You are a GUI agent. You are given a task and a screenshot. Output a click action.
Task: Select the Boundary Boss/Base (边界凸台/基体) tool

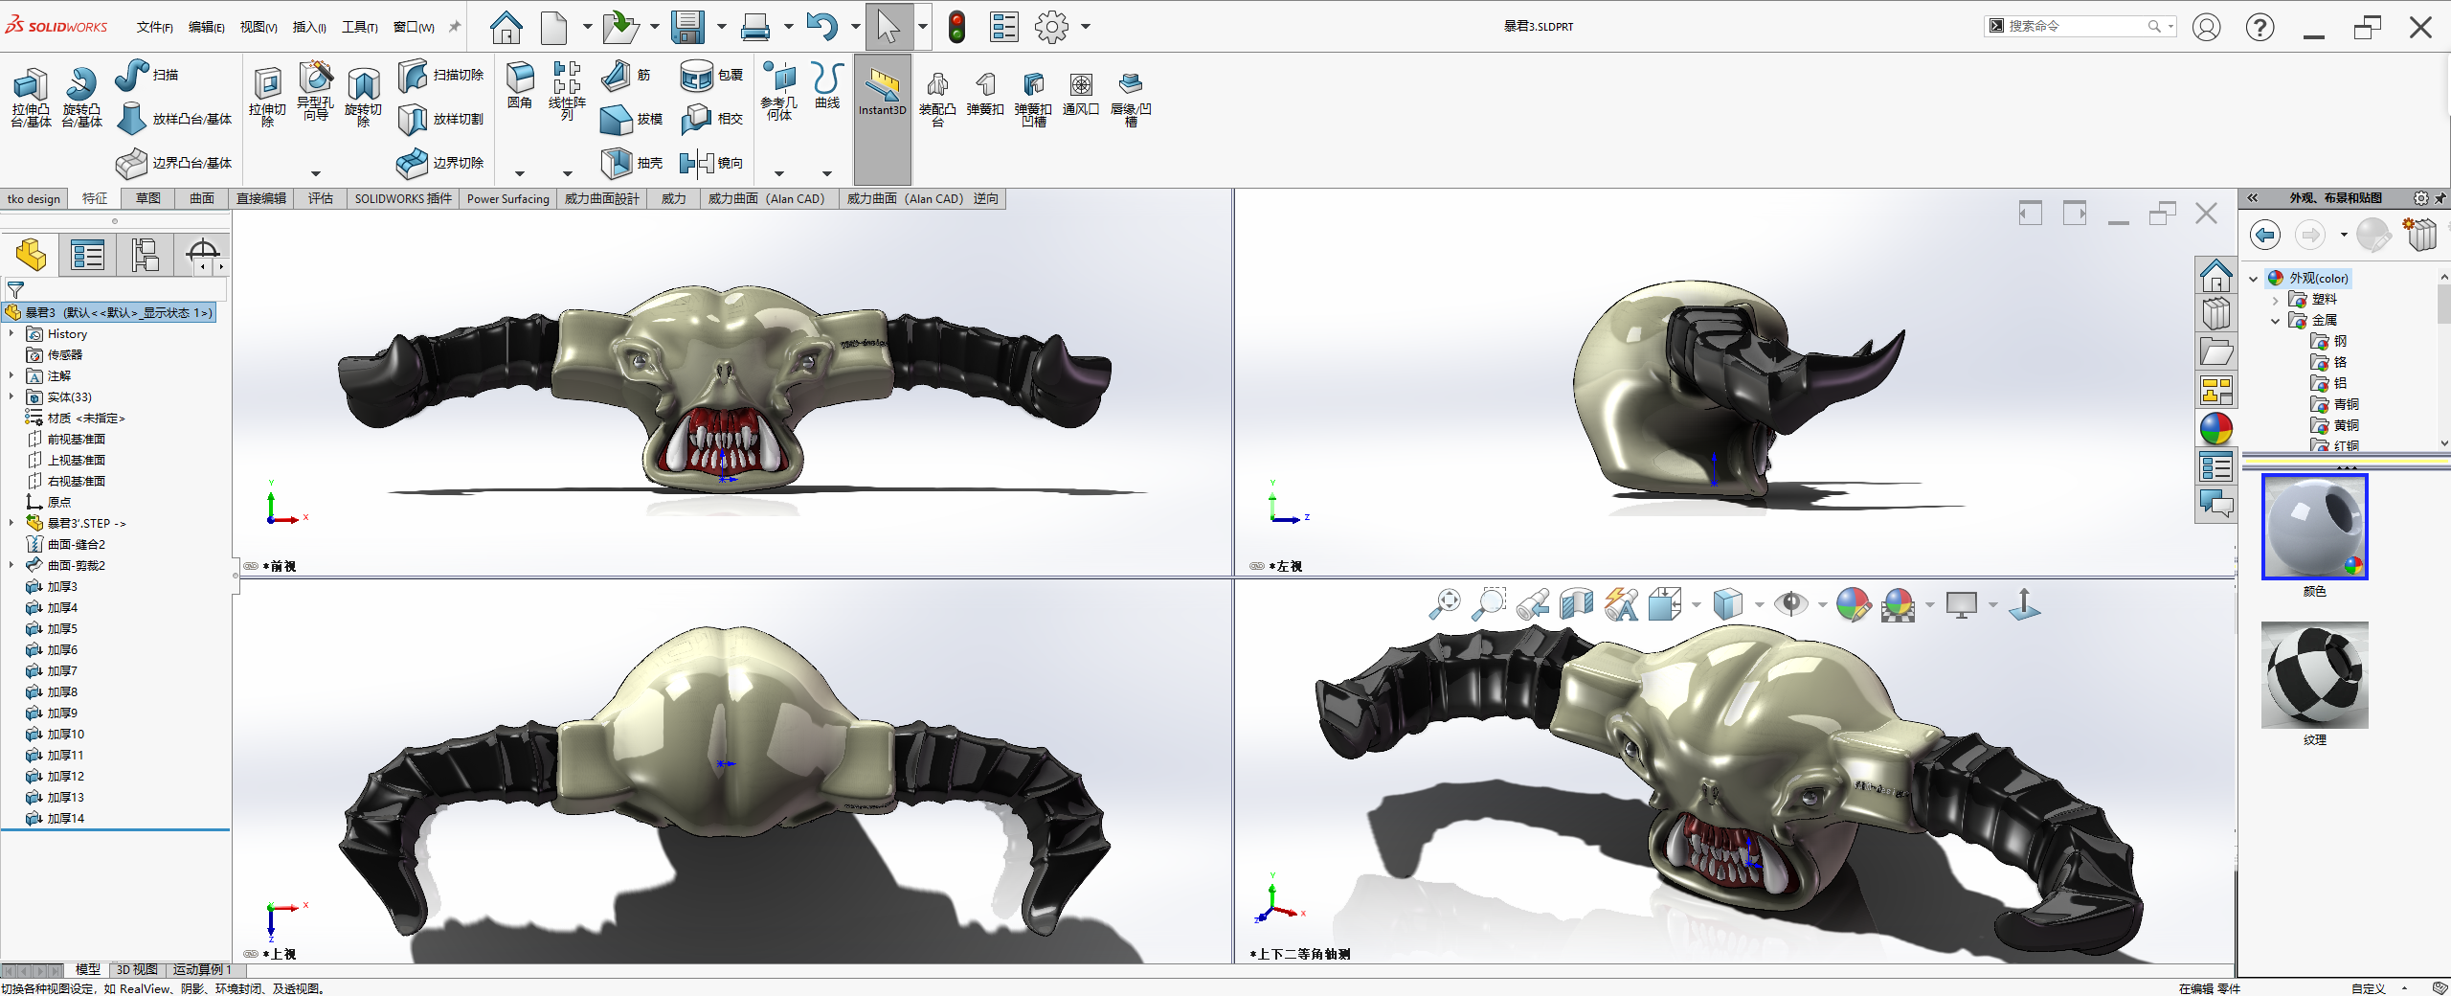(174, 163)
